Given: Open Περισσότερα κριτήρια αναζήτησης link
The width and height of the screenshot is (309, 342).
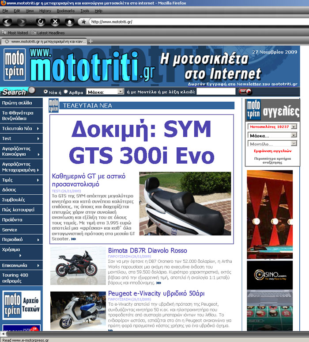Looking at the screenshot, I should 272,160.
